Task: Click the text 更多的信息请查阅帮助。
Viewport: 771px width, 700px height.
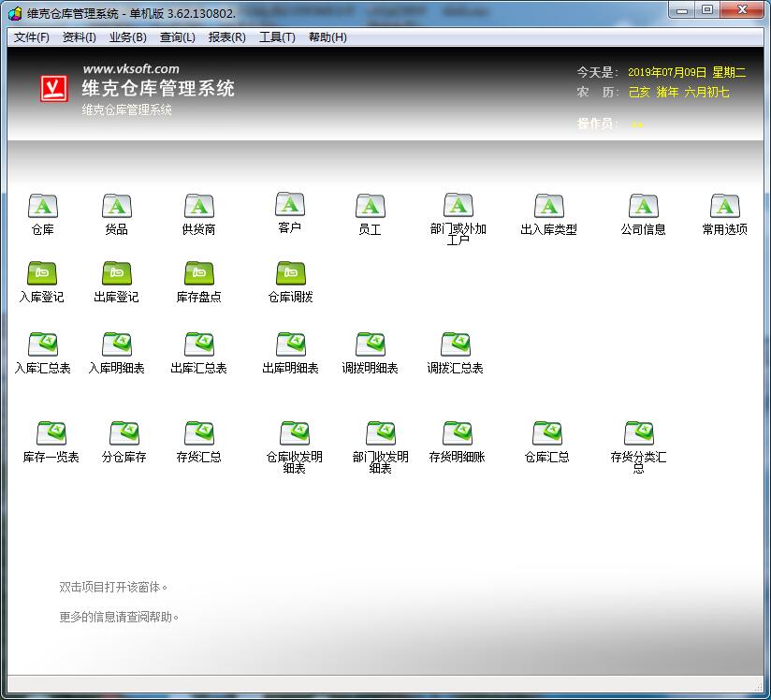Action: tap(119, 617)
